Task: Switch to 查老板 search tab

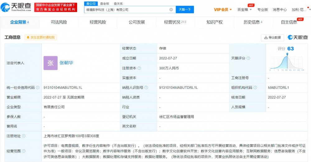Action: pos(104,3)
